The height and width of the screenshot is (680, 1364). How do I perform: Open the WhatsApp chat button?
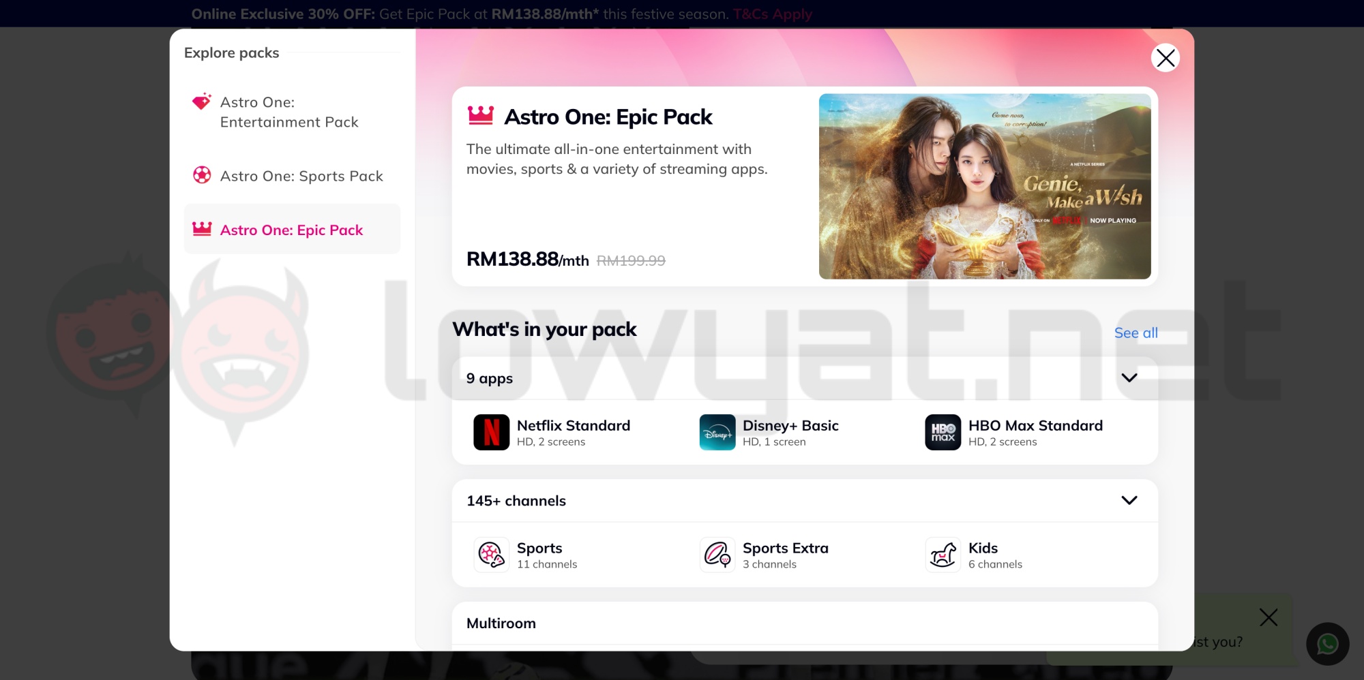click(1327, 644)
